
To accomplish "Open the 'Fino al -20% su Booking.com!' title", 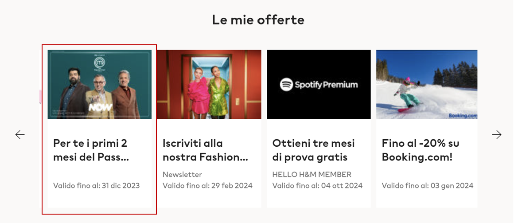I will pyautogui.click(x=421, y=150).
